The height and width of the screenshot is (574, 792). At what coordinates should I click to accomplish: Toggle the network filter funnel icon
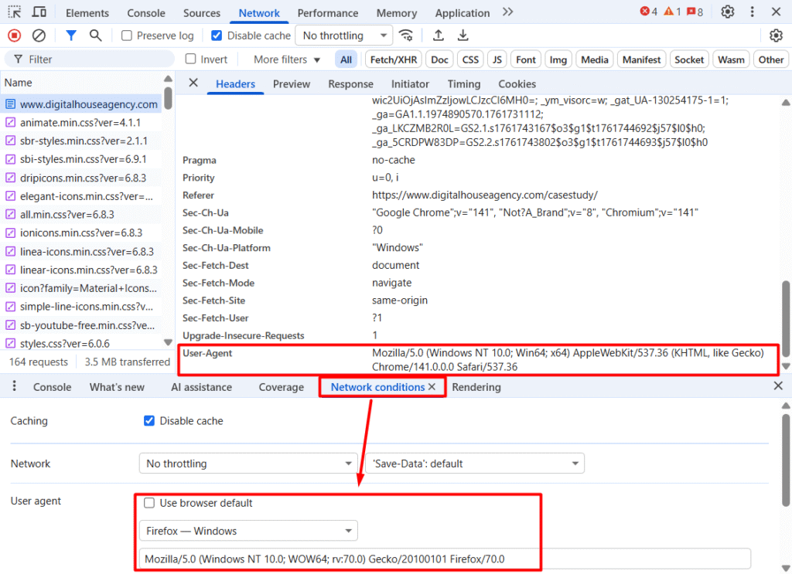(x=71, y=36)
